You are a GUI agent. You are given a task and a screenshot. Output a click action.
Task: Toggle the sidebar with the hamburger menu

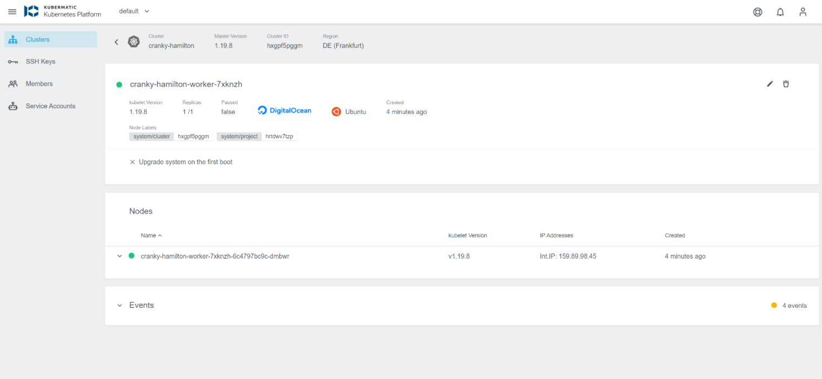point(12,11)
